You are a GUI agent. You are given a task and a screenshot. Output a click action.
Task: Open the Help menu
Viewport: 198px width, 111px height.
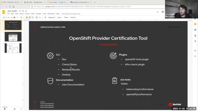(58, 14)
